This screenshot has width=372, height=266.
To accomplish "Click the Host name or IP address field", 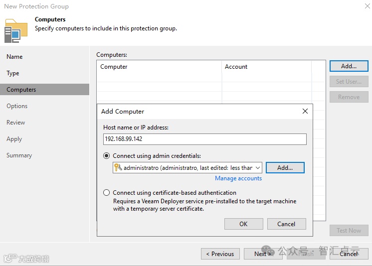I will pyautogui.click(x=204, y=139).
